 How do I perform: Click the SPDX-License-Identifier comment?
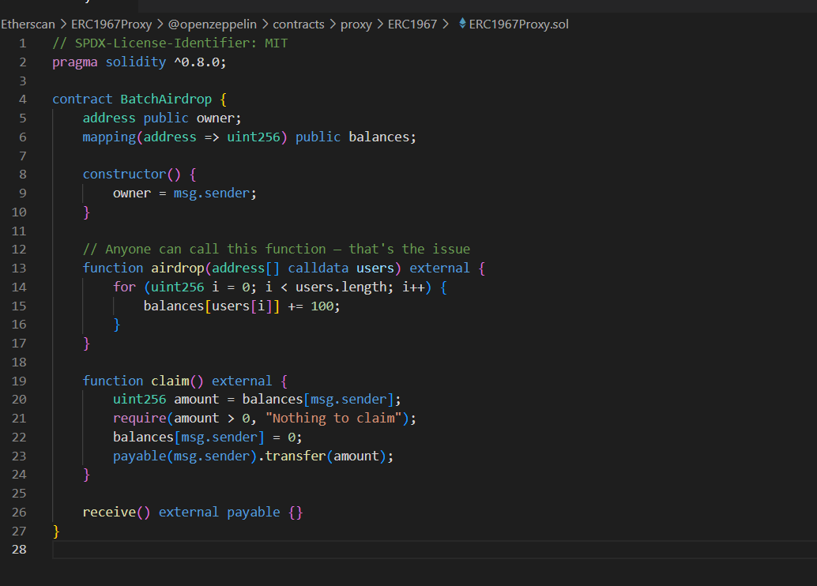click(x=170, y=43)
